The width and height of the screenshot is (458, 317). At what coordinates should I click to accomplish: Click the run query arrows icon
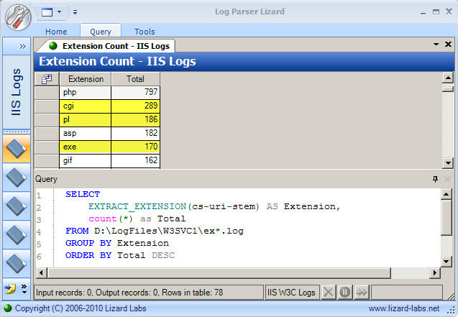tap(362, 292)
